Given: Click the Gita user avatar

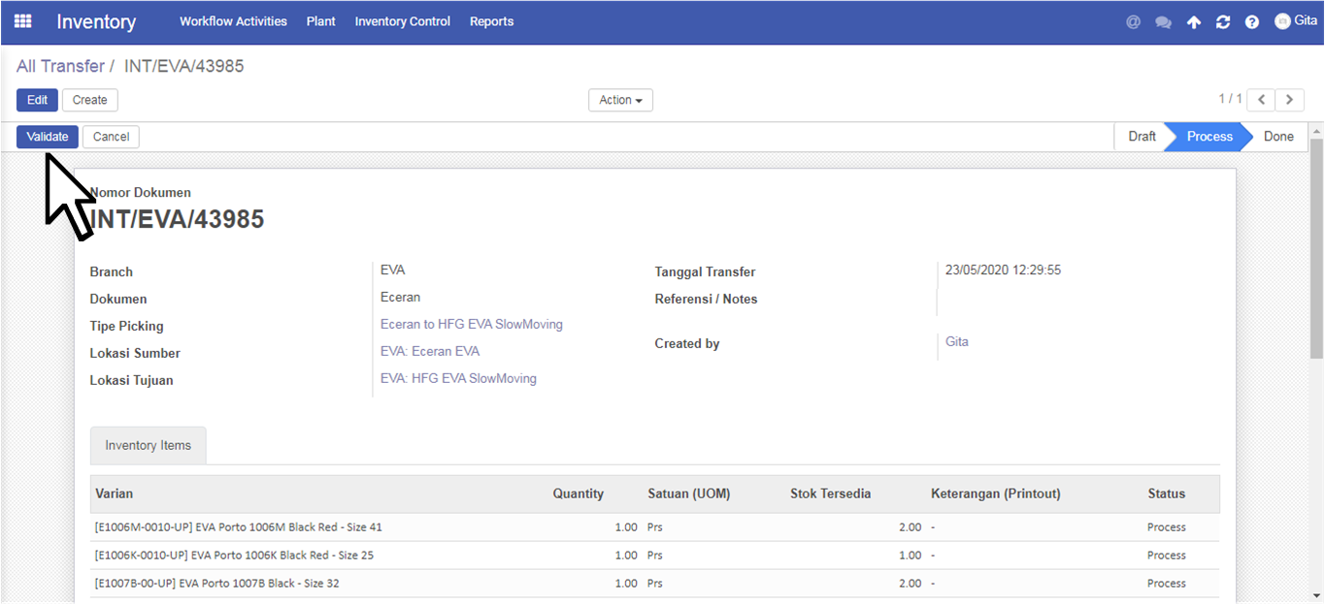Looking at the screenshot, I should pos(1282,20).
